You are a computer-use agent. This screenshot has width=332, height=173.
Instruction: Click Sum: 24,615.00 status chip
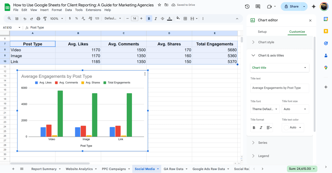(302, 169)
